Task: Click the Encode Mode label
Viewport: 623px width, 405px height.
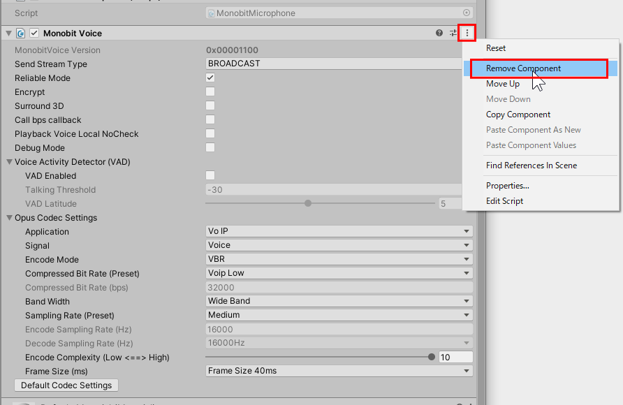Action: (x=52, y=260)
